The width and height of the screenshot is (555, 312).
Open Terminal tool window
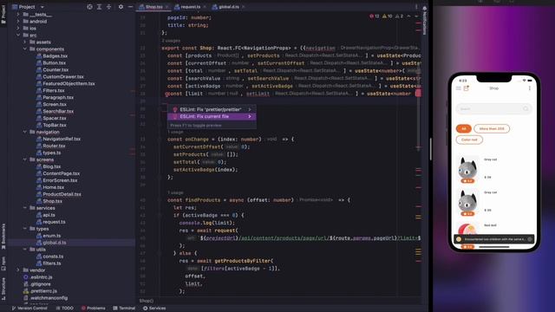click(x=124, y=309)
